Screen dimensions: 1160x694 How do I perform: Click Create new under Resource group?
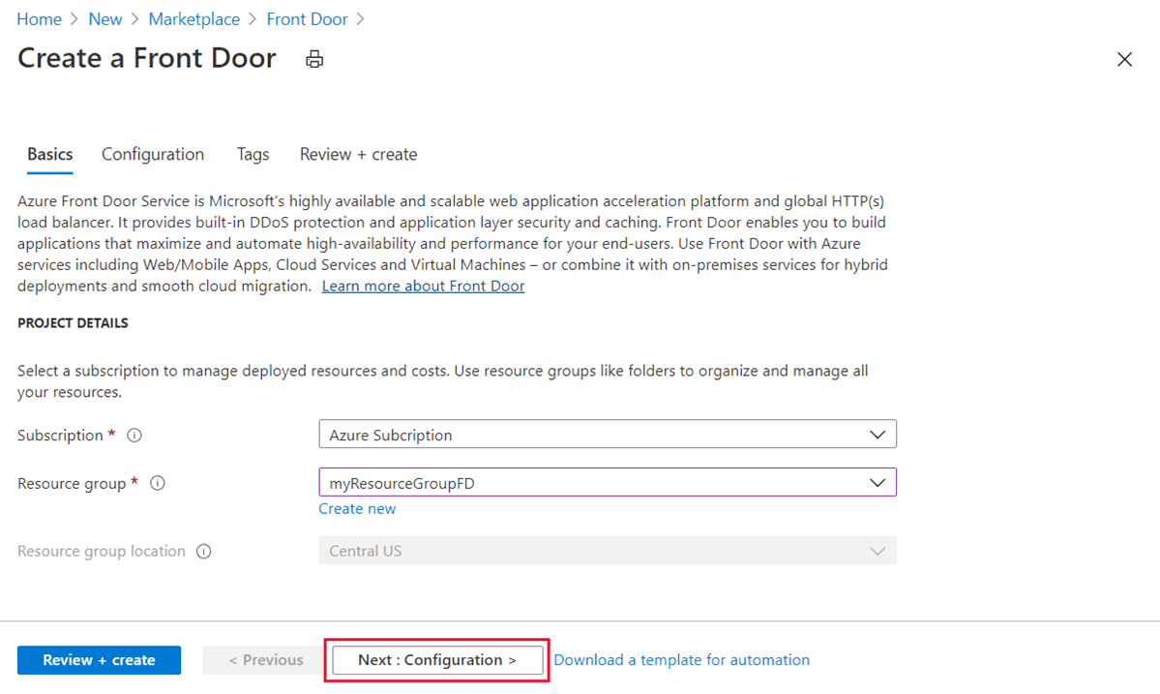[x=357, y=508]
